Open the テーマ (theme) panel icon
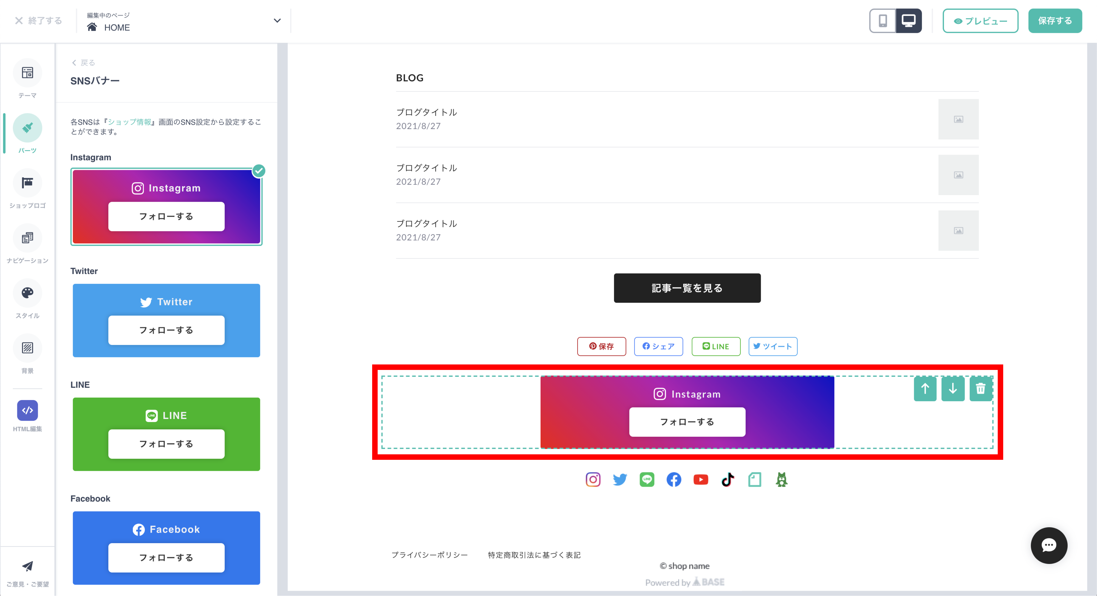 (27, 73)
